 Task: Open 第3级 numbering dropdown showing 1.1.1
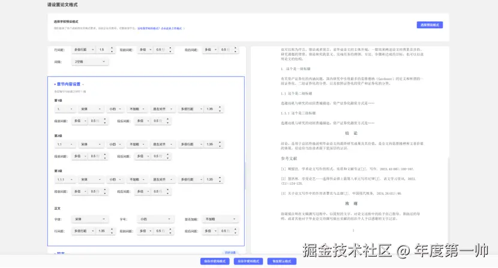click(x=65, y=179)
